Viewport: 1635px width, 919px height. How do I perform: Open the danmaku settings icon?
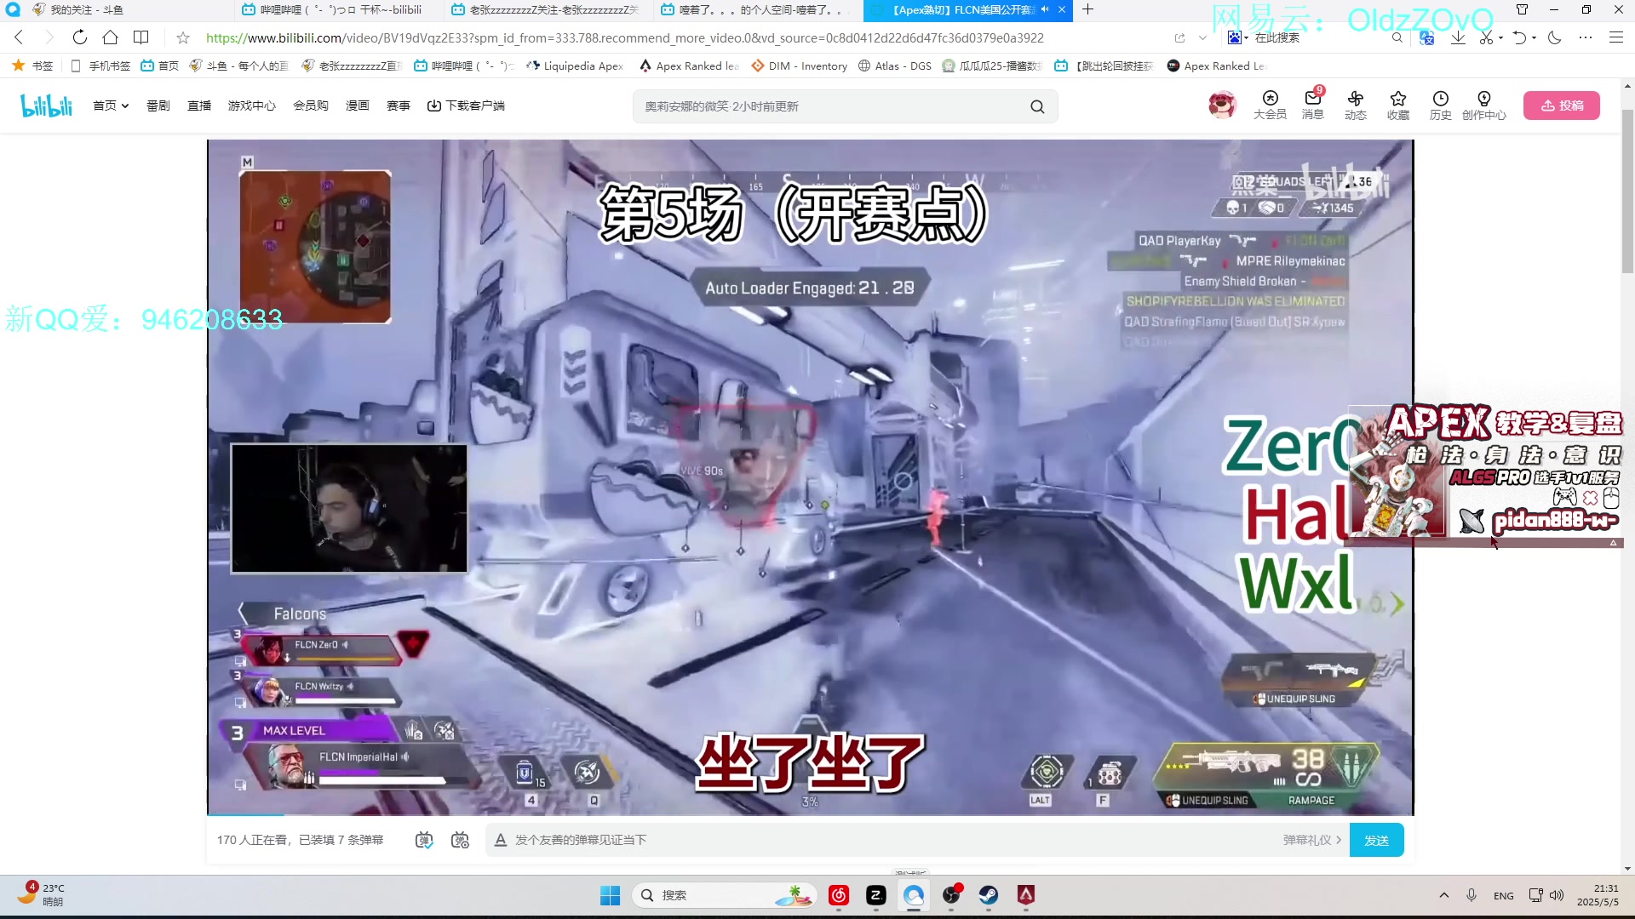point(460,840)
